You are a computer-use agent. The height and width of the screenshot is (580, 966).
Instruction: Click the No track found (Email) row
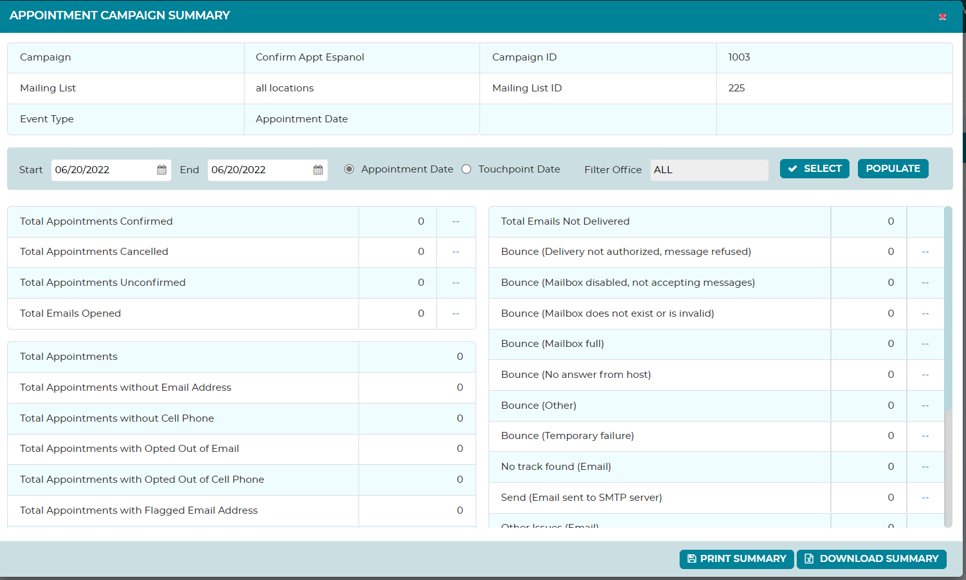[716, 467]
